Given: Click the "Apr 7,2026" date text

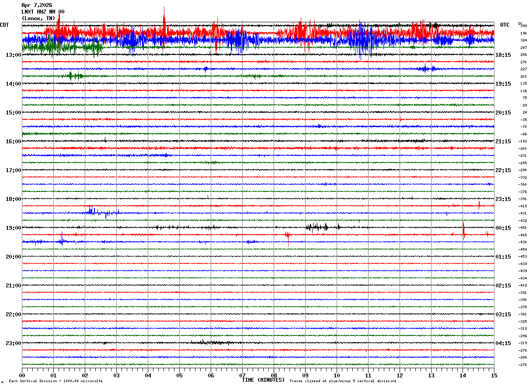Looking at the screenshot, I should point(37,5).
